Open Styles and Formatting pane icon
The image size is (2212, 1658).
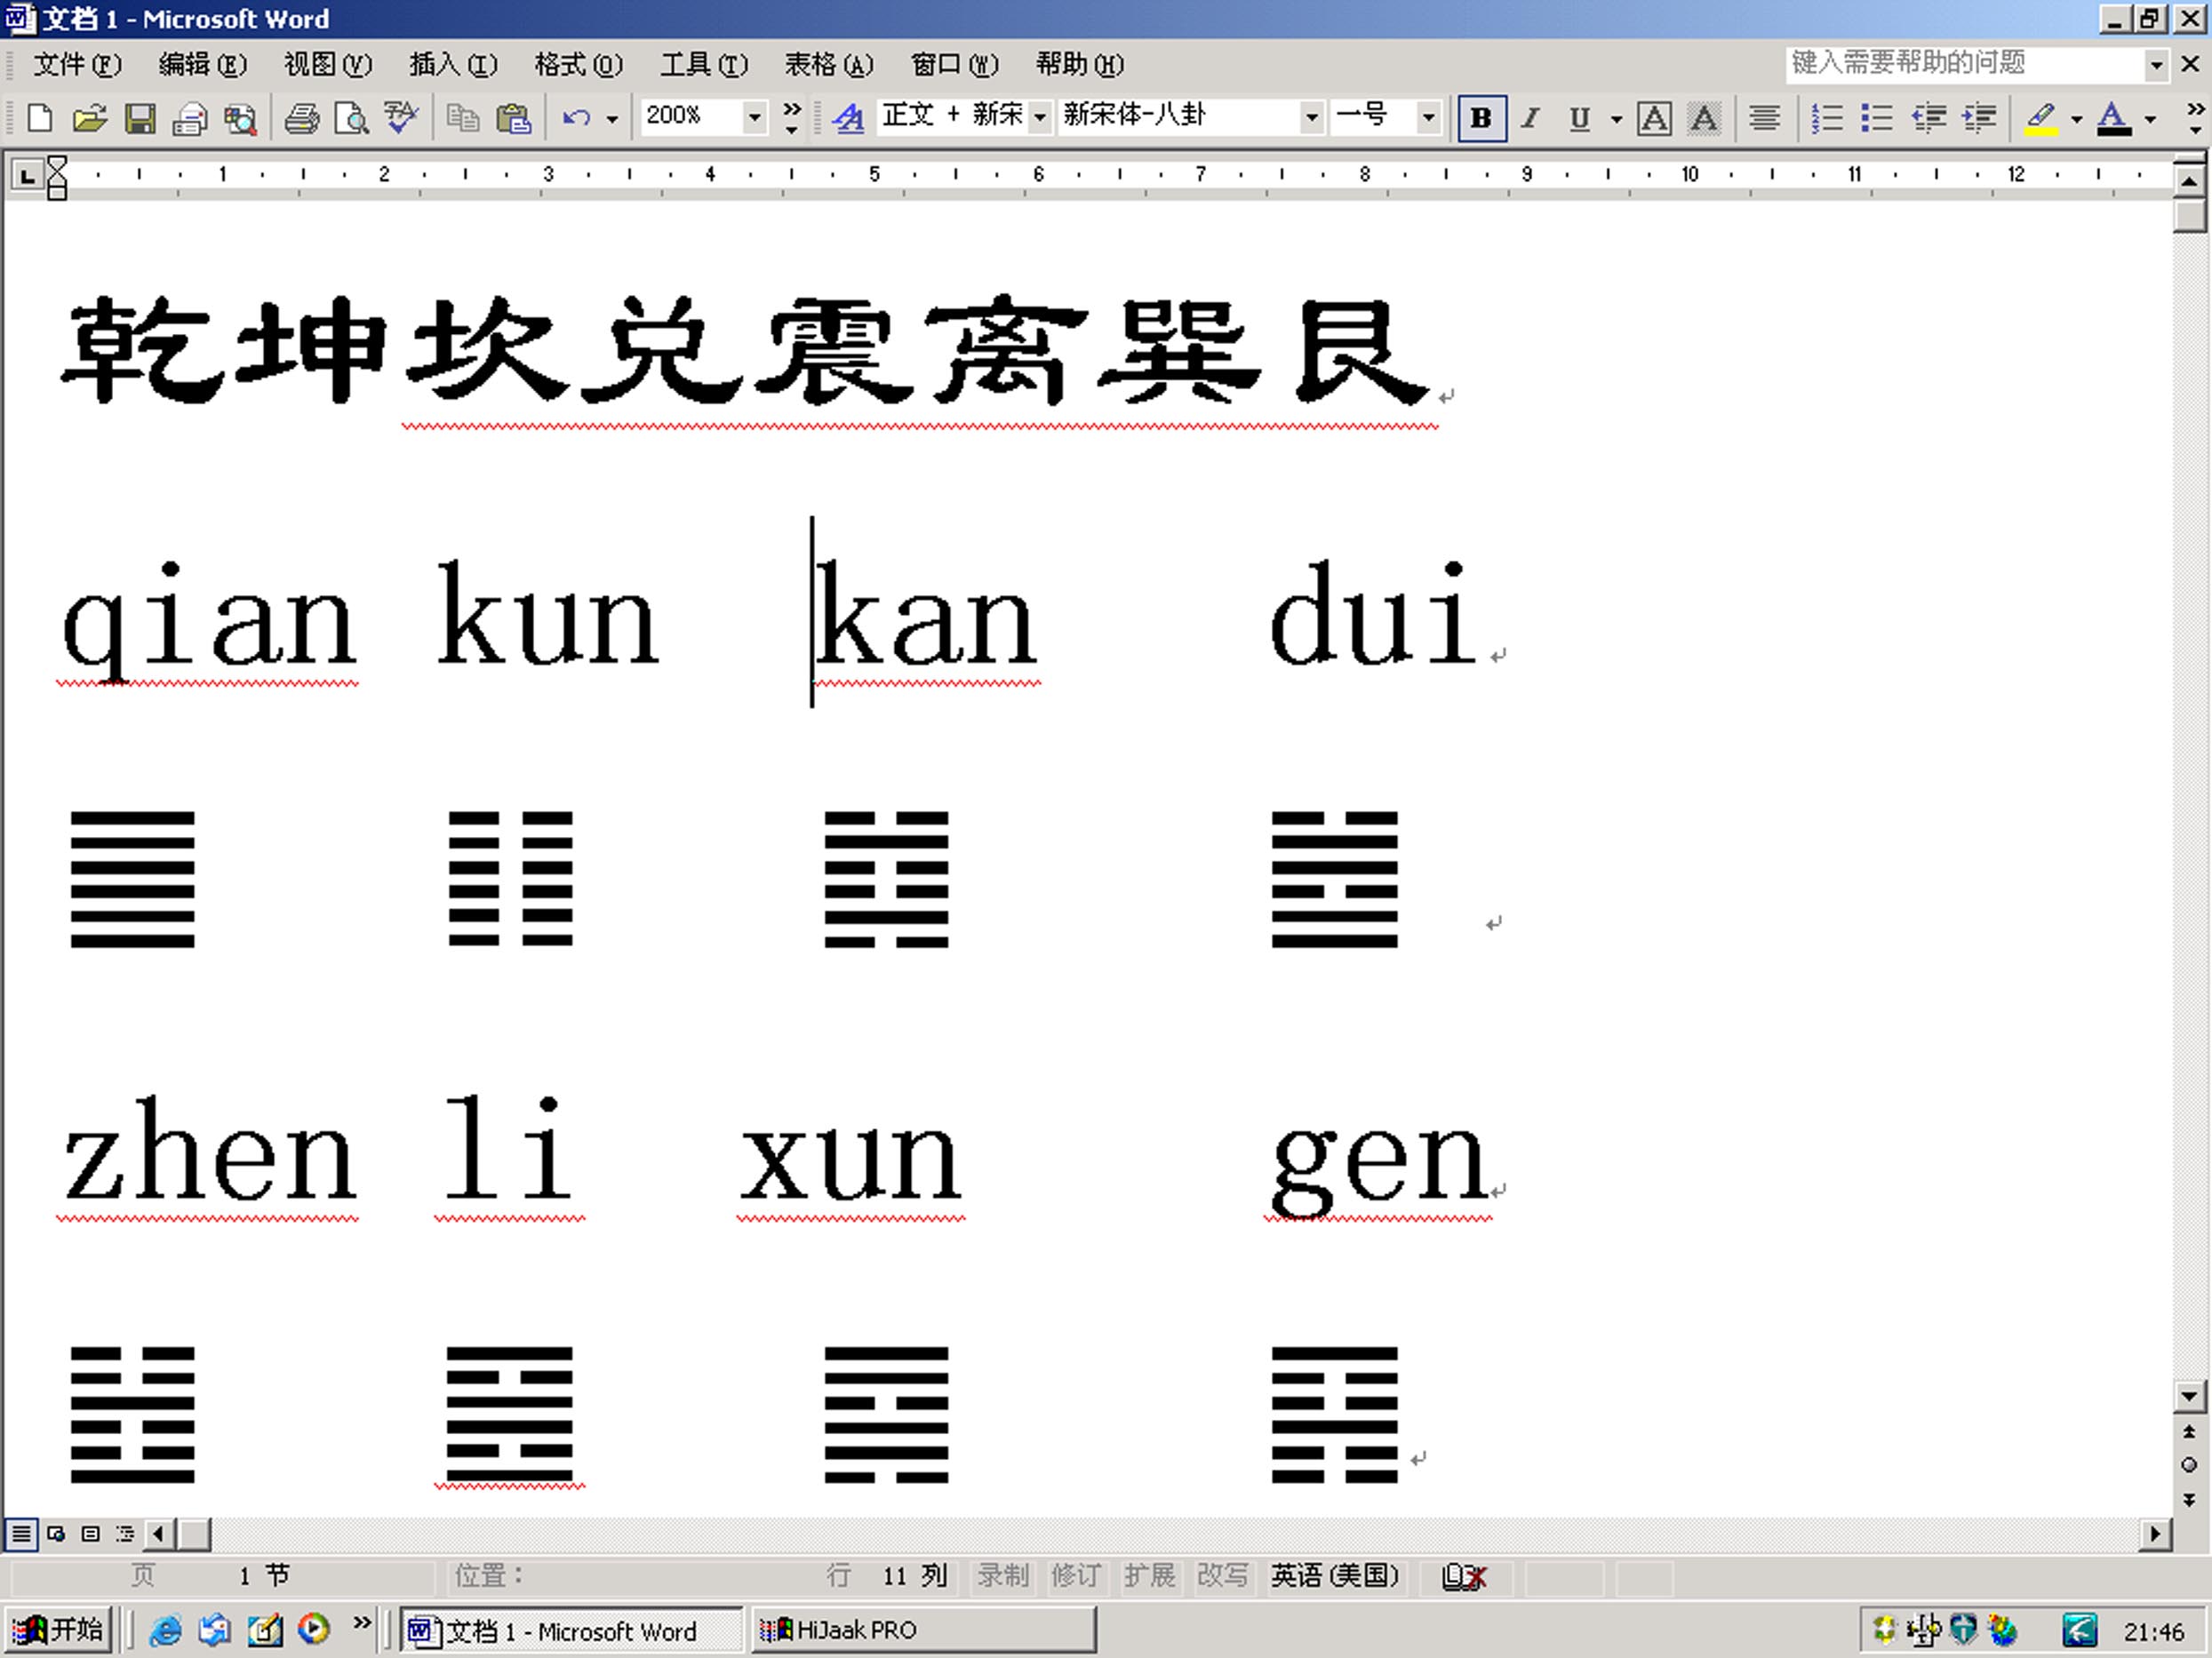tap(849, 119)
